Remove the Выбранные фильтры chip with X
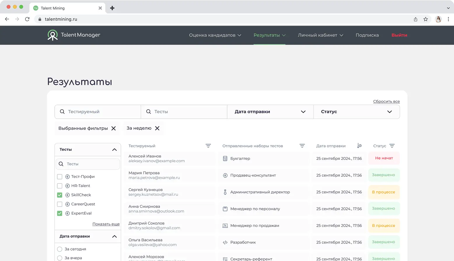This screenshot has width=454, height=261. click(x=114, y=128)
